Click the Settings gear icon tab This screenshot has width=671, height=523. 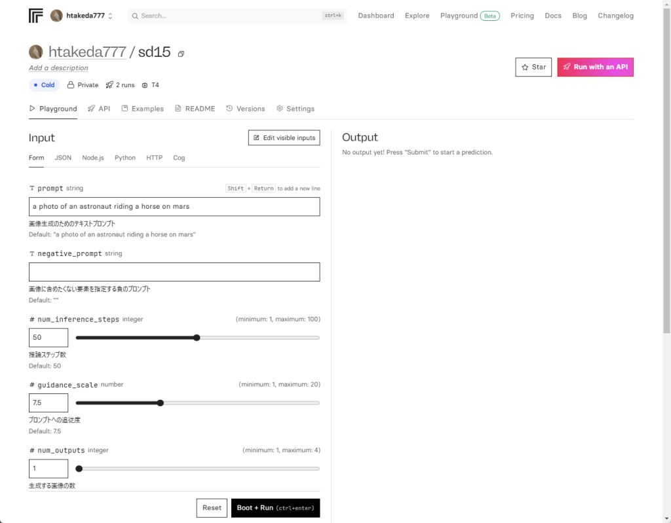280,109
